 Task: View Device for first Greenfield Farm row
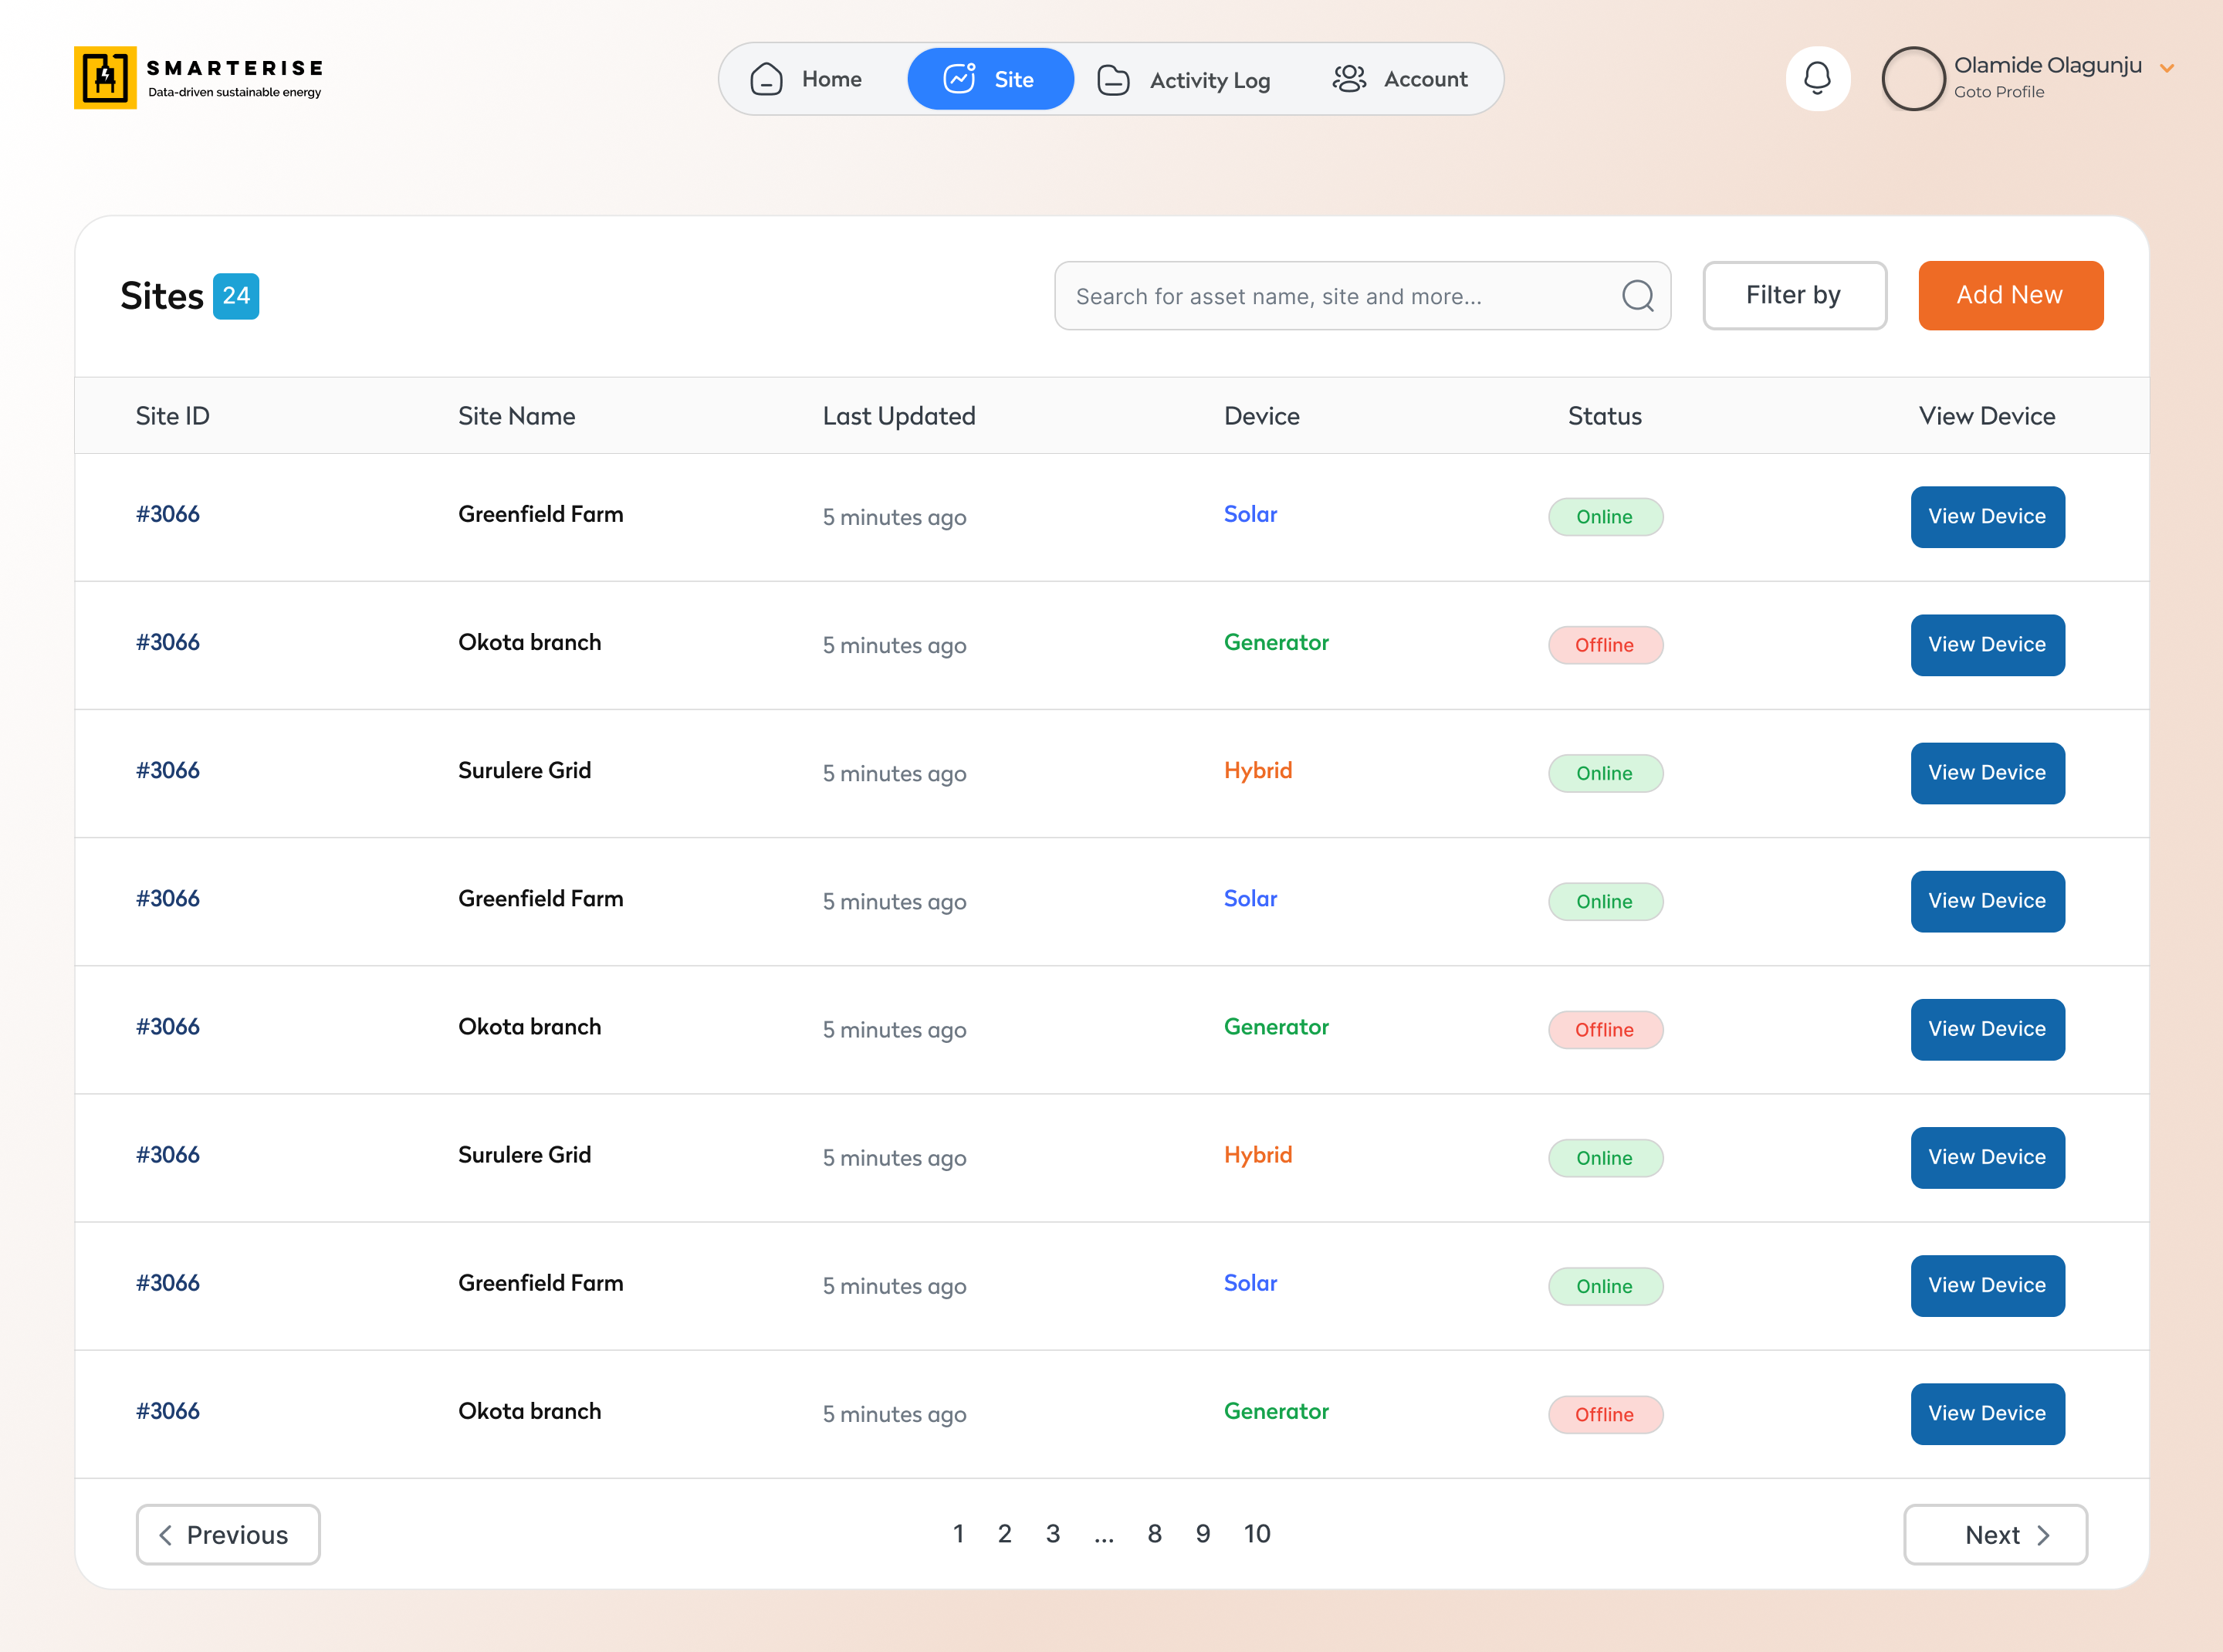1987,517
